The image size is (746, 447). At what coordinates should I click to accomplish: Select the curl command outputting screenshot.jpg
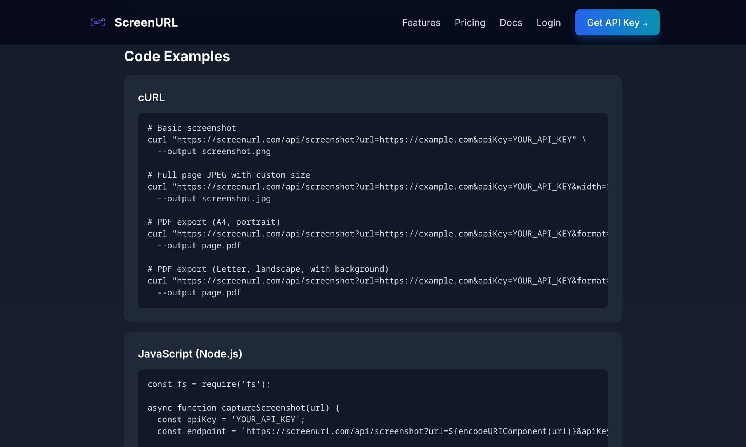pyautogui.click(x=364, y=186)
